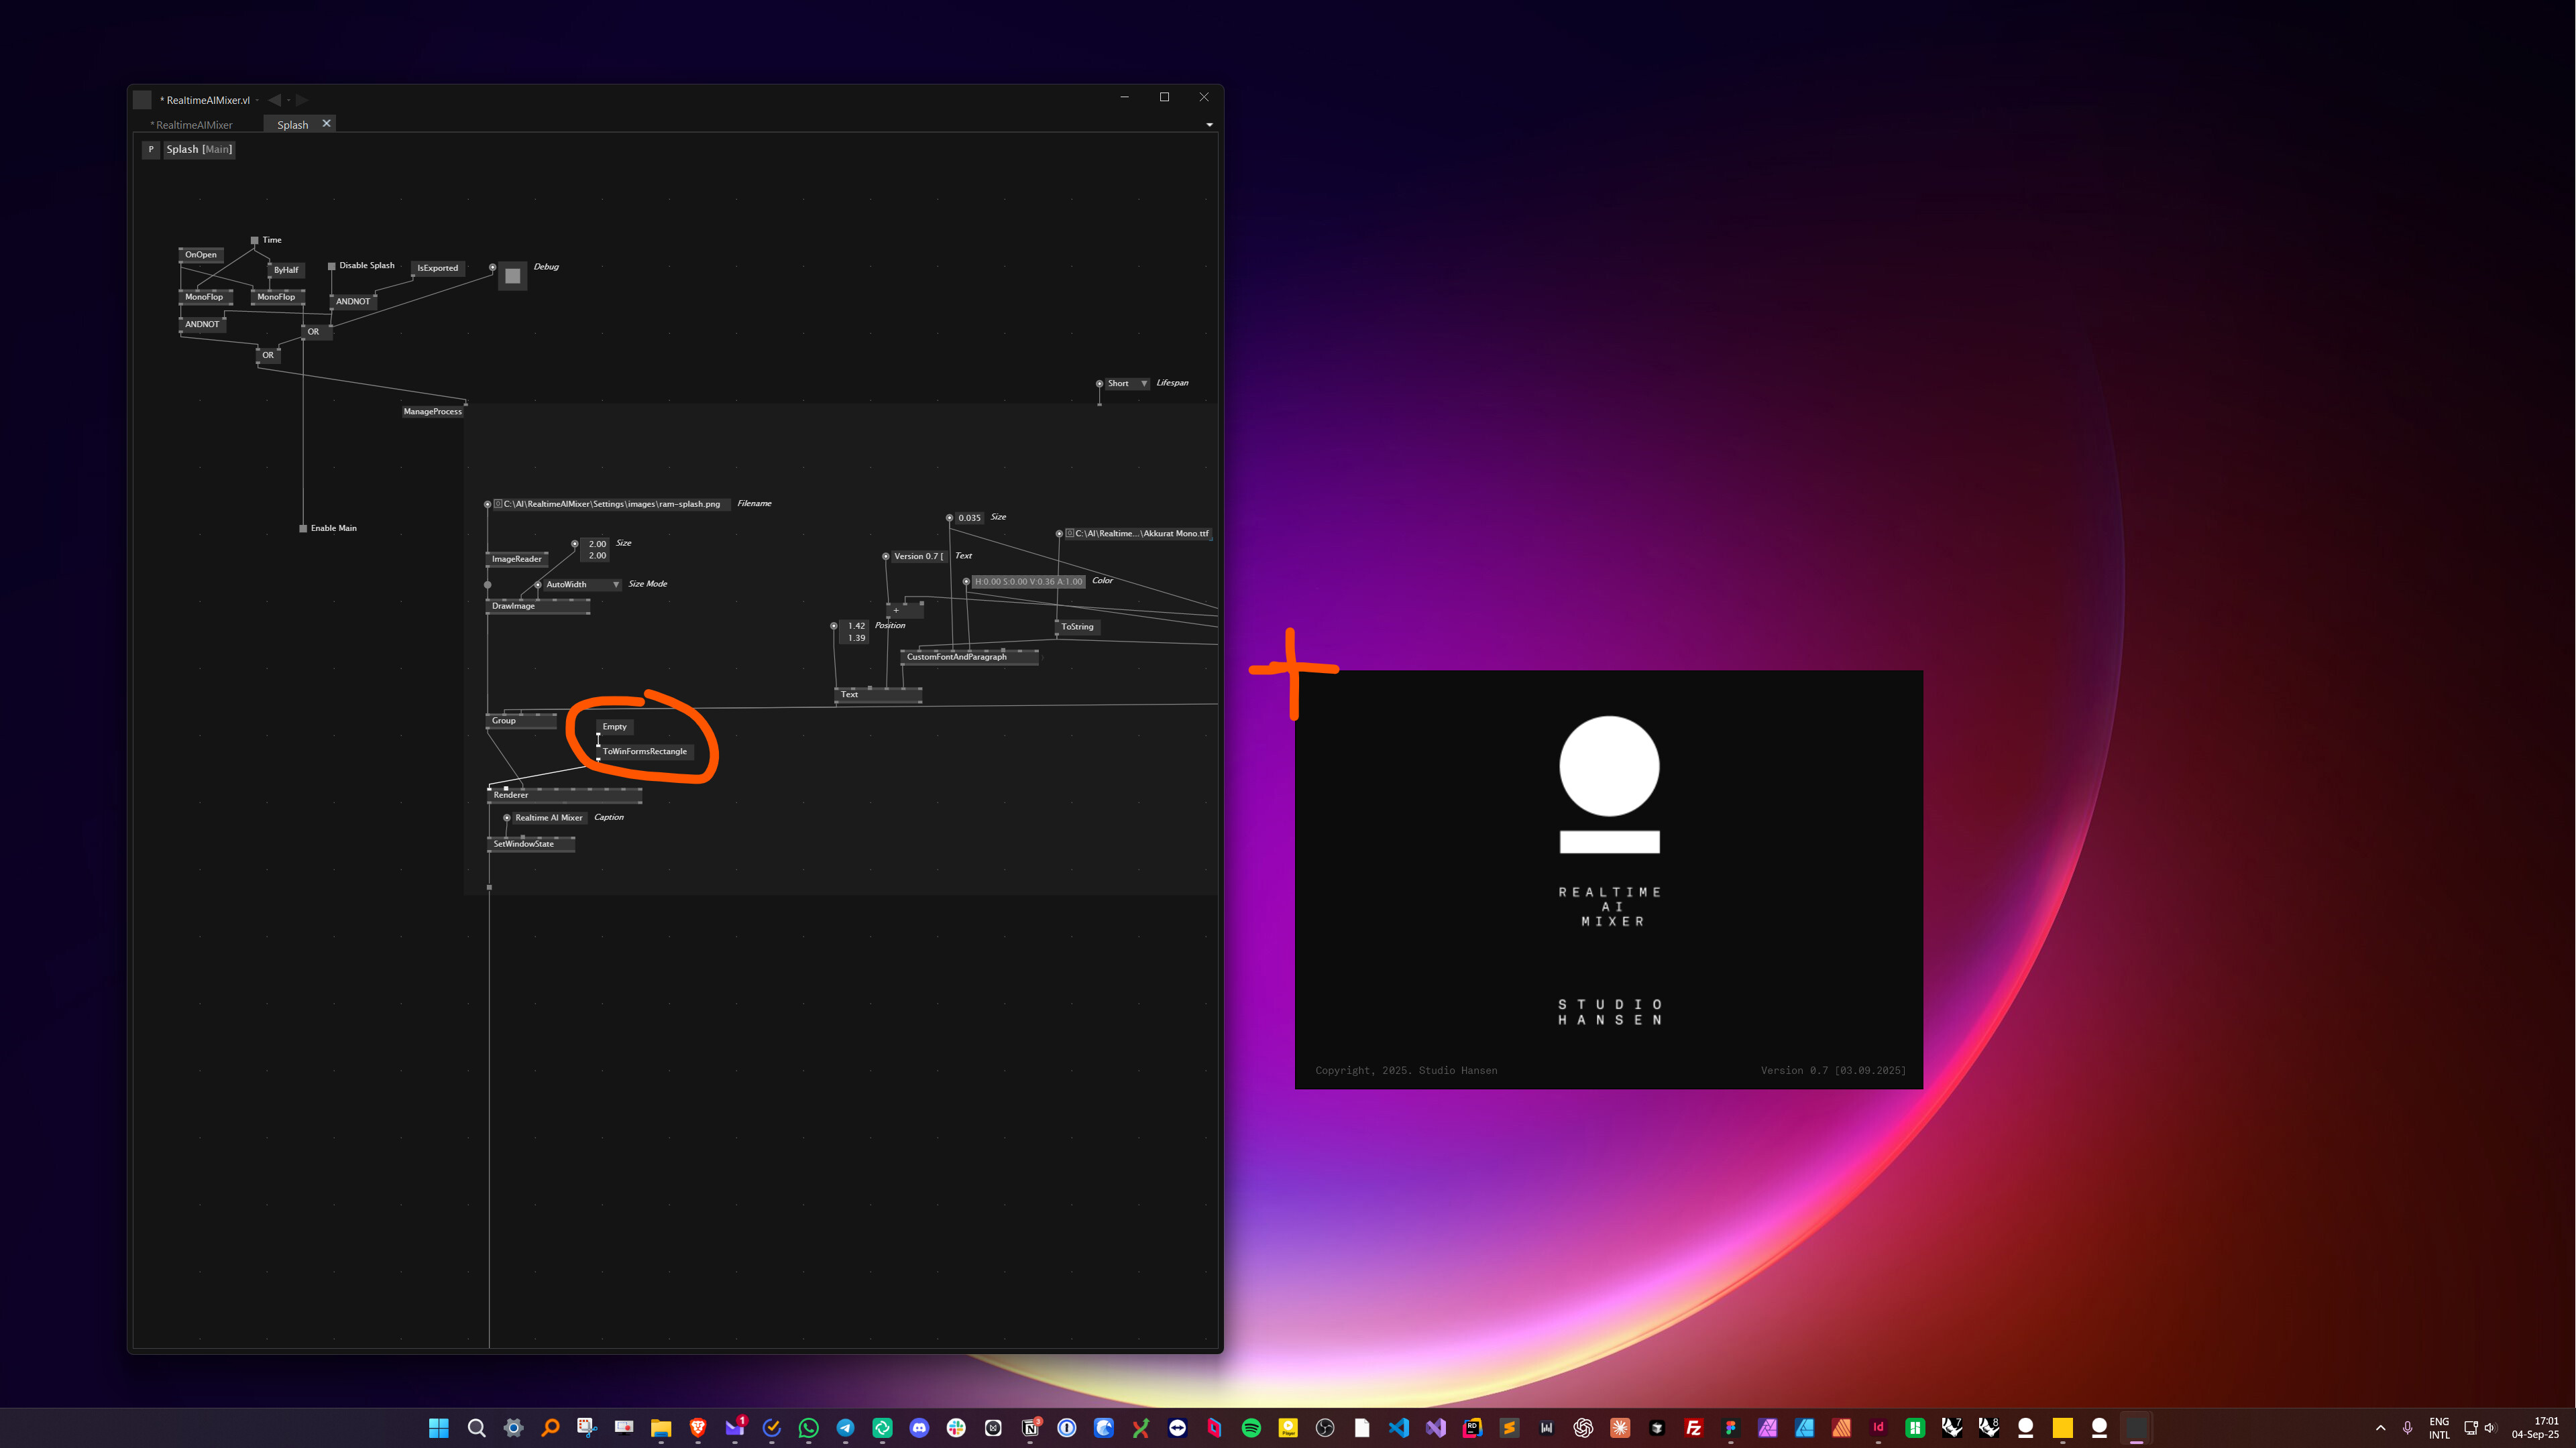Viewport: 2576px width, 1448px height.
Task: Click the P patch-type icon beside Splash
Action: [151, 149]
